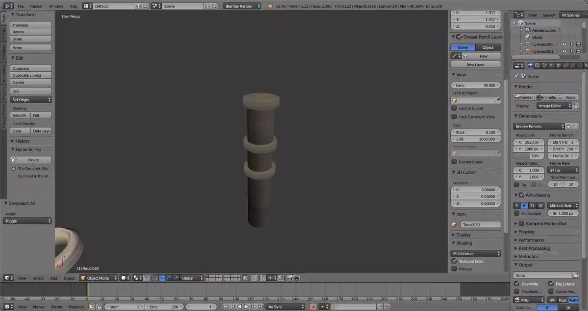Uncheck the Anti-Aliasing checkbox

[521, 195]
